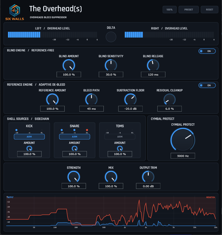The image size is (222, 235).
Task: Click the RESET button
Action: coord(210,10)
